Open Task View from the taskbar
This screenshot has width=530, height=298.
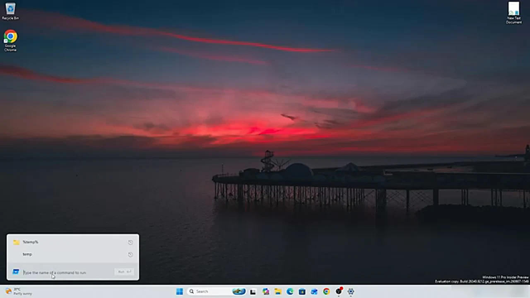click(x=253, y=291)
